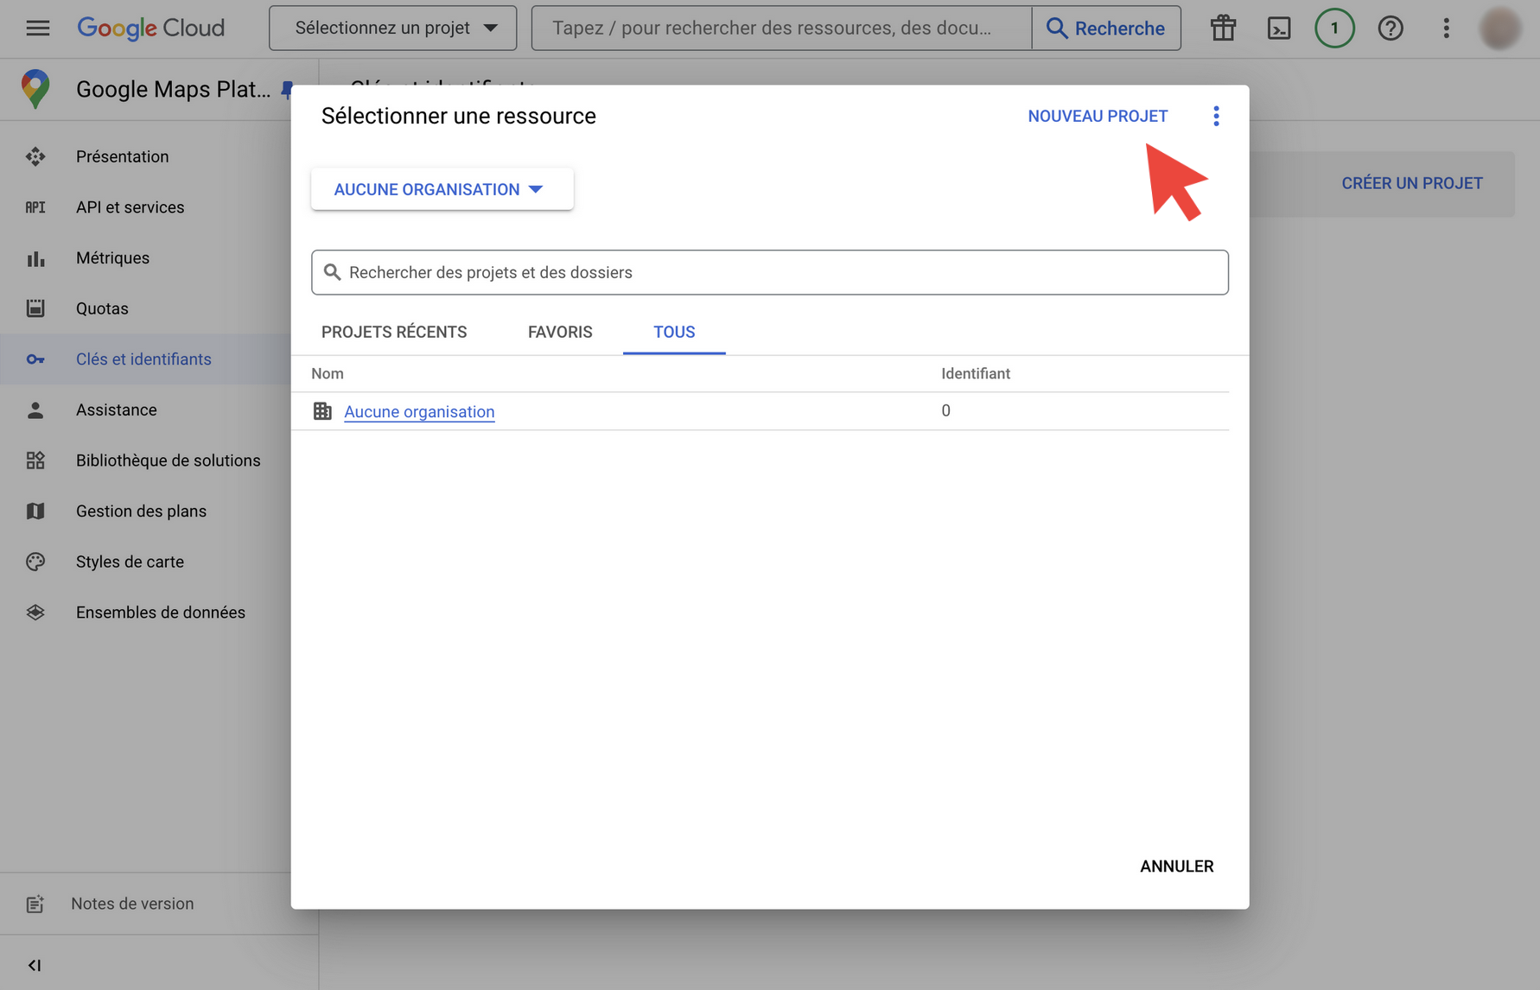Click the Recherche search button
The image size is (1540, 990).
(x=1106, y=29)
